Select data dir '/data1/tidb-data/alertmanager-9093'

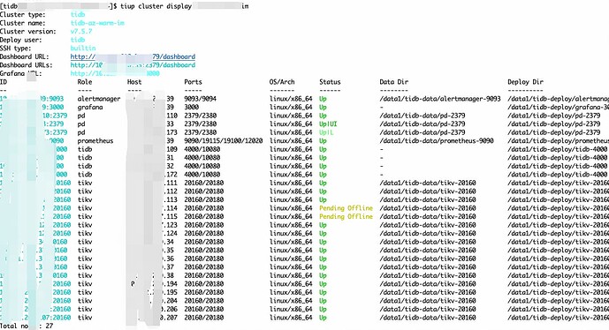point(440,99)
